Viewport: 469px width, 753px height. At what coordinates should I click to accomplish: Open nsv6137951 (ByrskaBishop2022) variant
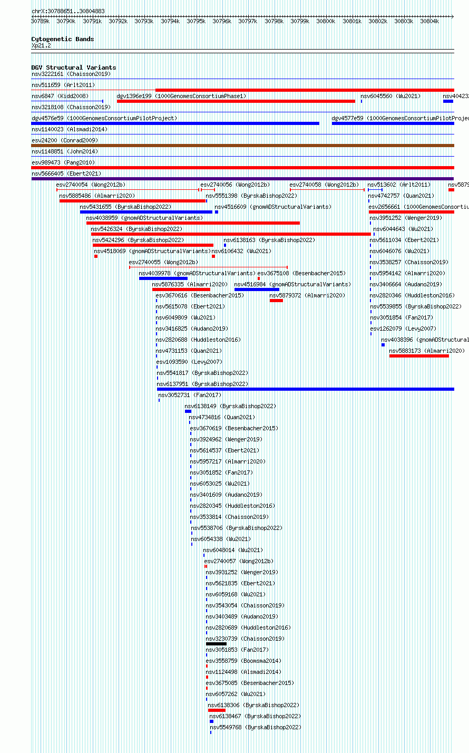click(x=202, y=384)
